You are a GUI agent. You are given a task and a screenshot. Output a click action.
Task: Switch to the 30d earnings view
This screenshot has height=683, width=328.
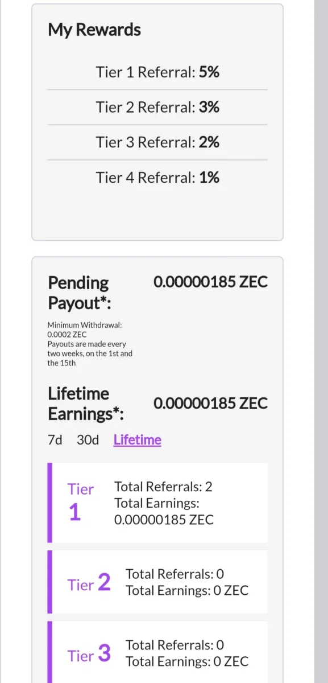click(x=88, y=440)
